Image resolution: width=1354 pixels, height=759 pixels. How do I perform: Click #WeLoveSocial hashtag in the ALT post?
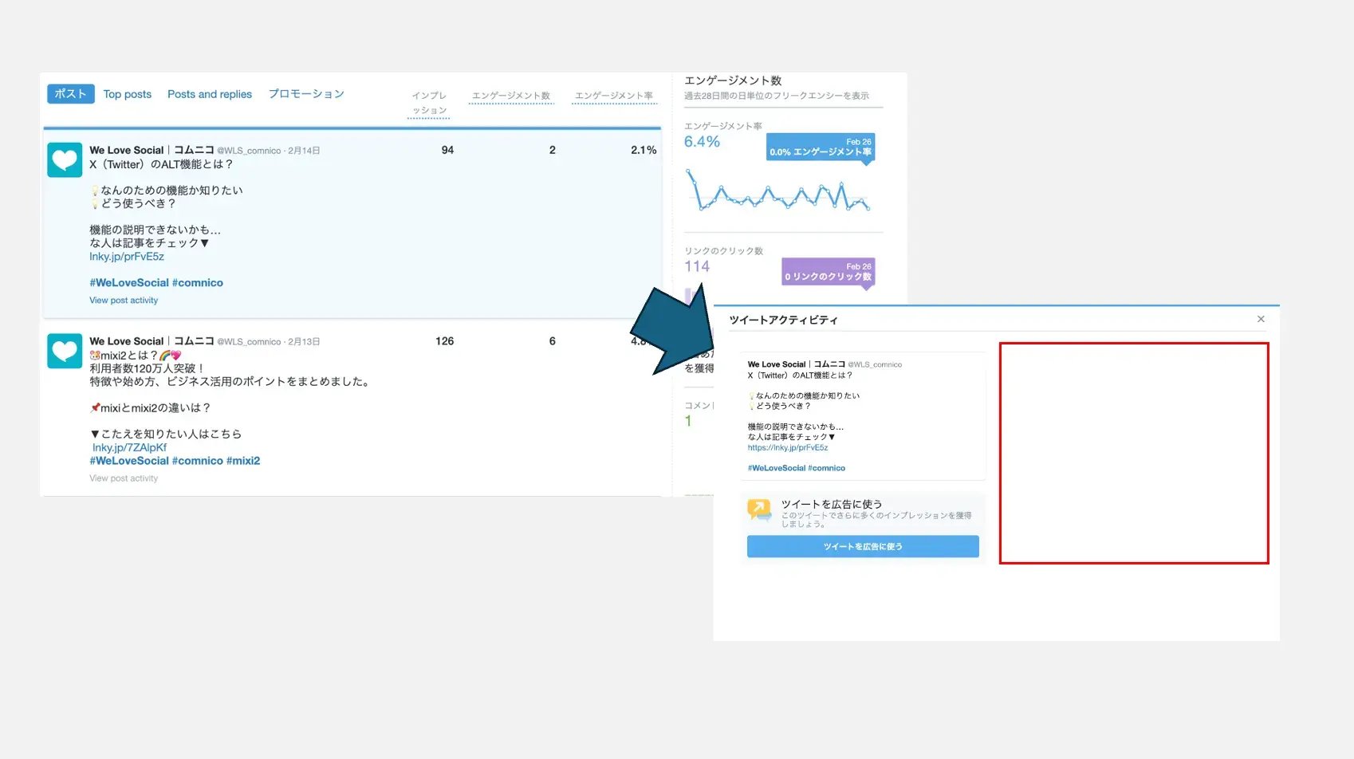129,283
